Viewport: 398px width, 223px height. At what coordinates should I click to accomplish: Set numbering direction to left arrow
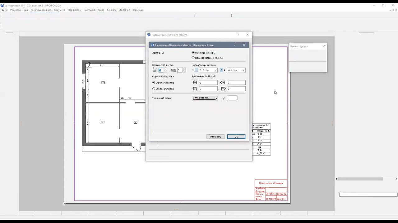click(193, 70)
